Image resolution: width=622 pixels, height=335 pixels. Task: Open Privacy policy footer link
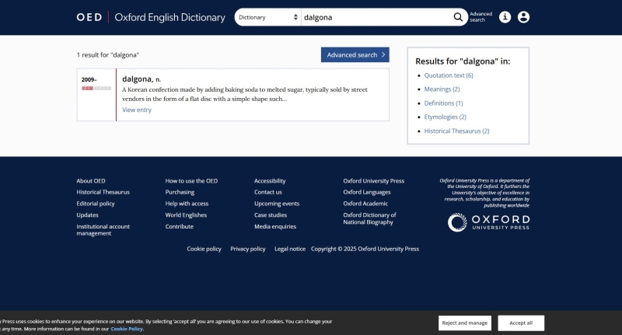[x=247, y=249]
